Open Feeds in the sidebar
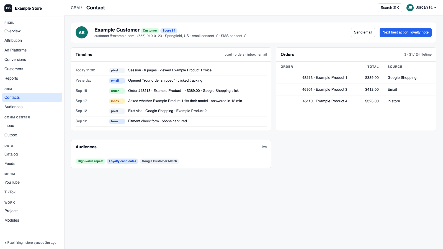This screenshot has height=249, width=443. pyautogui.click(x=32, y=164)
